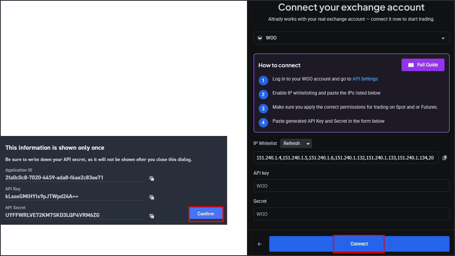Click 'Connect your exchange account' title
This screenshot has height=256, width=455.
(x=351, y=7)
